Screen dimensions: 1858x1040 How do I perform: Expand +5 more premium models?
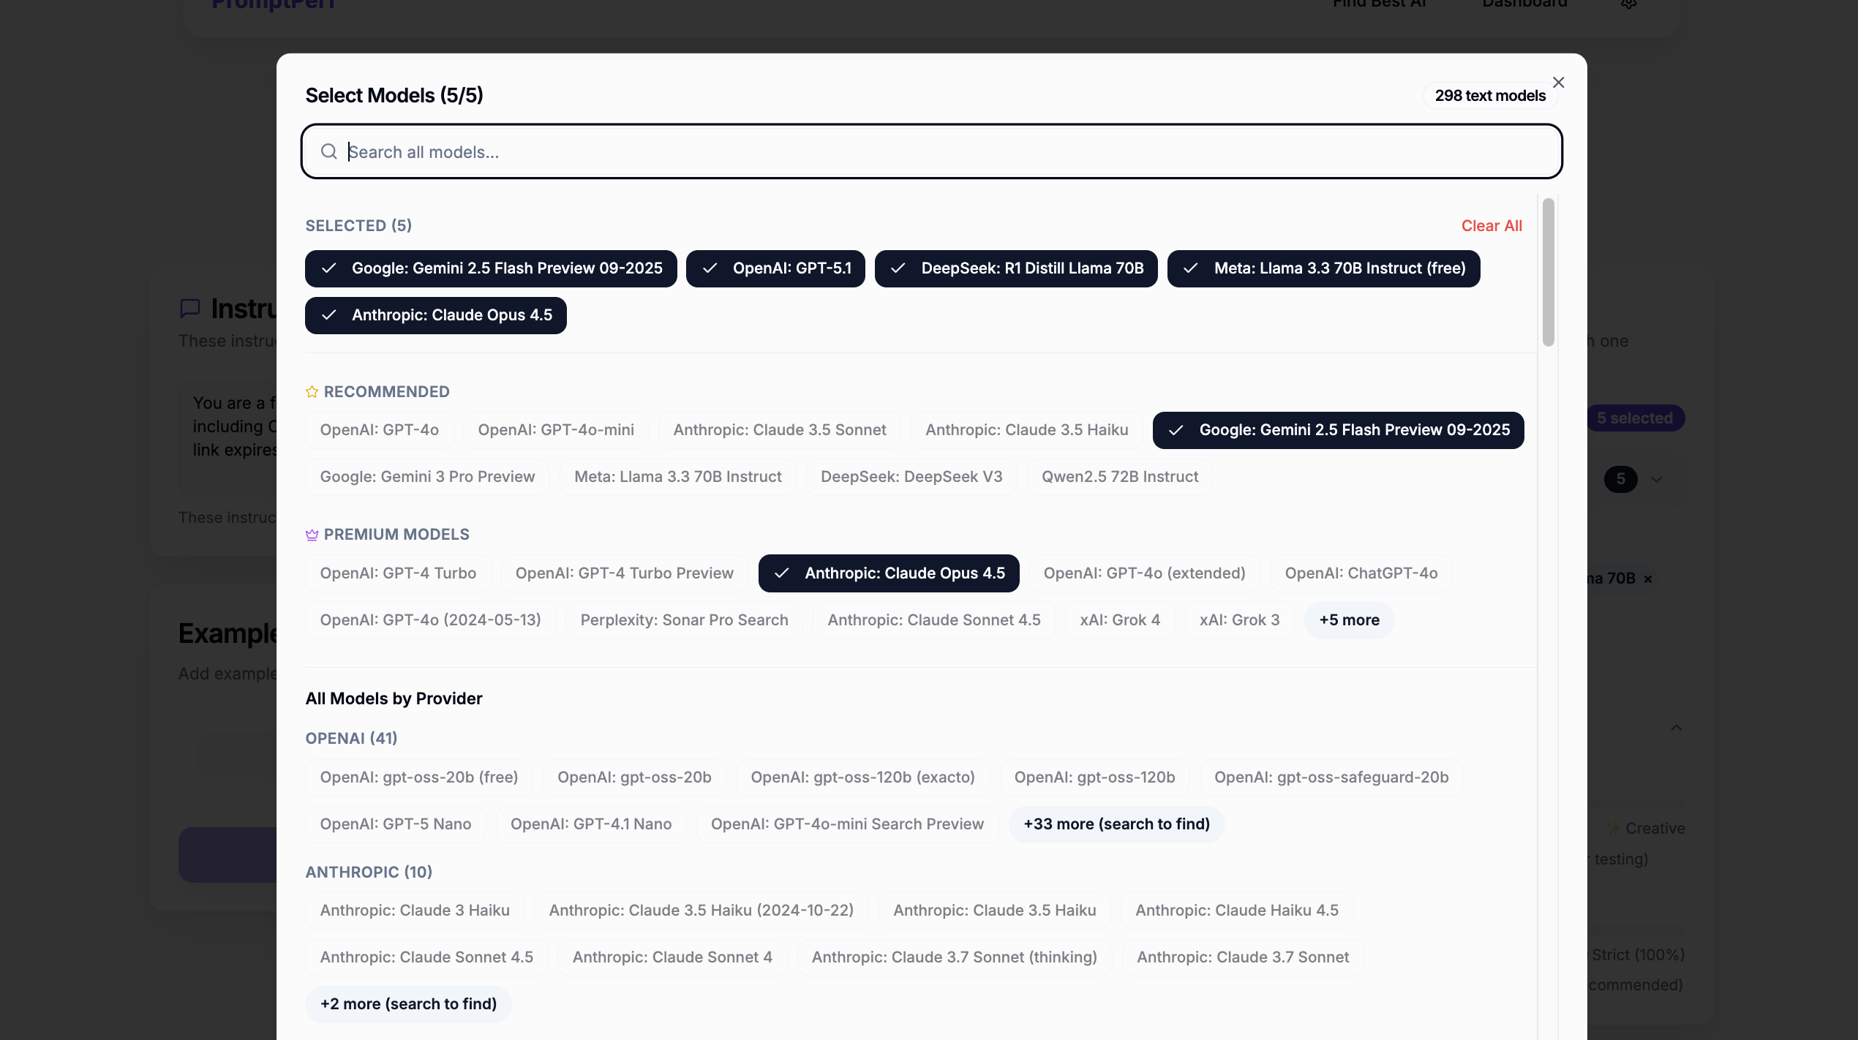(x=1349, y=619)
